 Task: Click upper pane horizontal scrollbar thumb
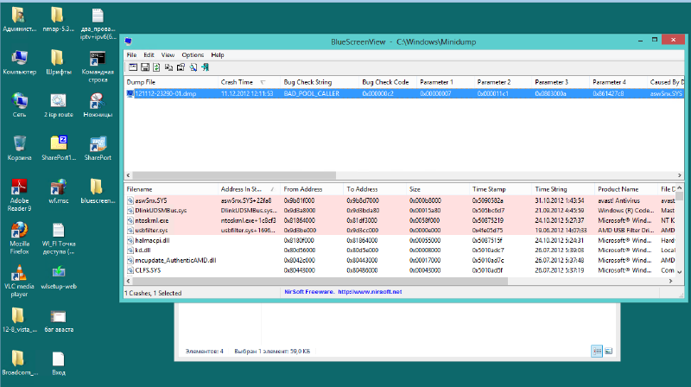(x=234, y=175)
